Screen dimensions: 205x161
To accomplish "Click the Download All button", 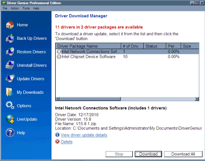I will point(183,154).
